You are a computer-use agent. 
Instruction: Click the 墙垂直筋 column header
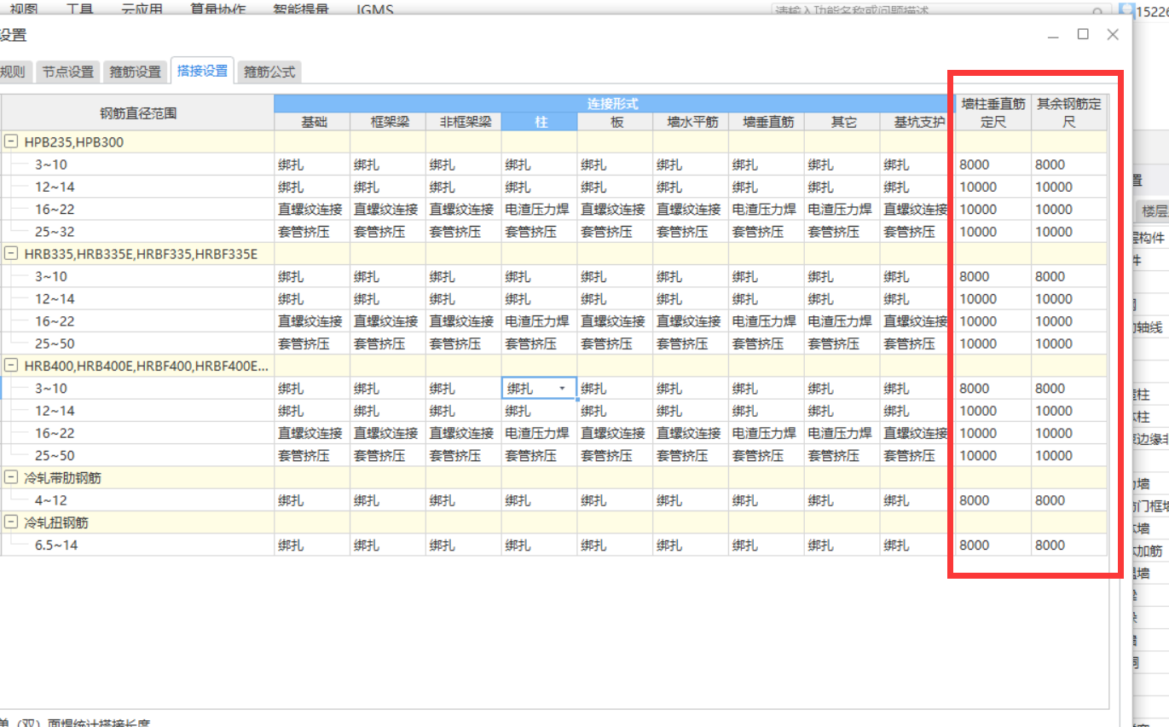click(767, 122)
